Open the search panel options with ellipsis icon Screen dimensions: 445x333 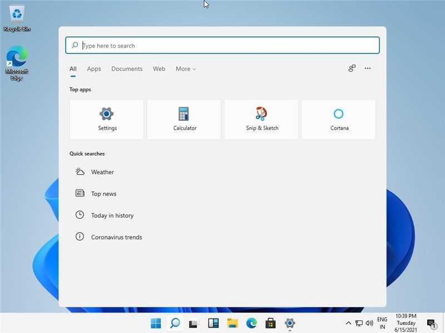tap(368, 68)
